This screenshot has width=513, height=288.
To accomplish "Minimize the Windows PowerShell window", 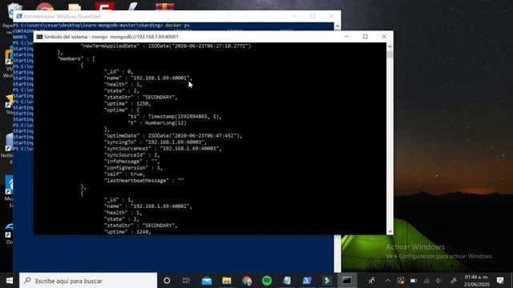I will click(x=294, y=16).
